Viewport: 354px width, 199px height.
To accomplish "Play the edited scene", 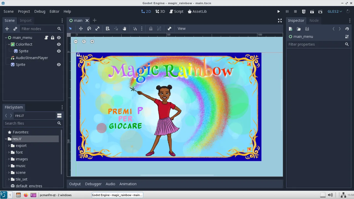I will [x=312, y=11].
